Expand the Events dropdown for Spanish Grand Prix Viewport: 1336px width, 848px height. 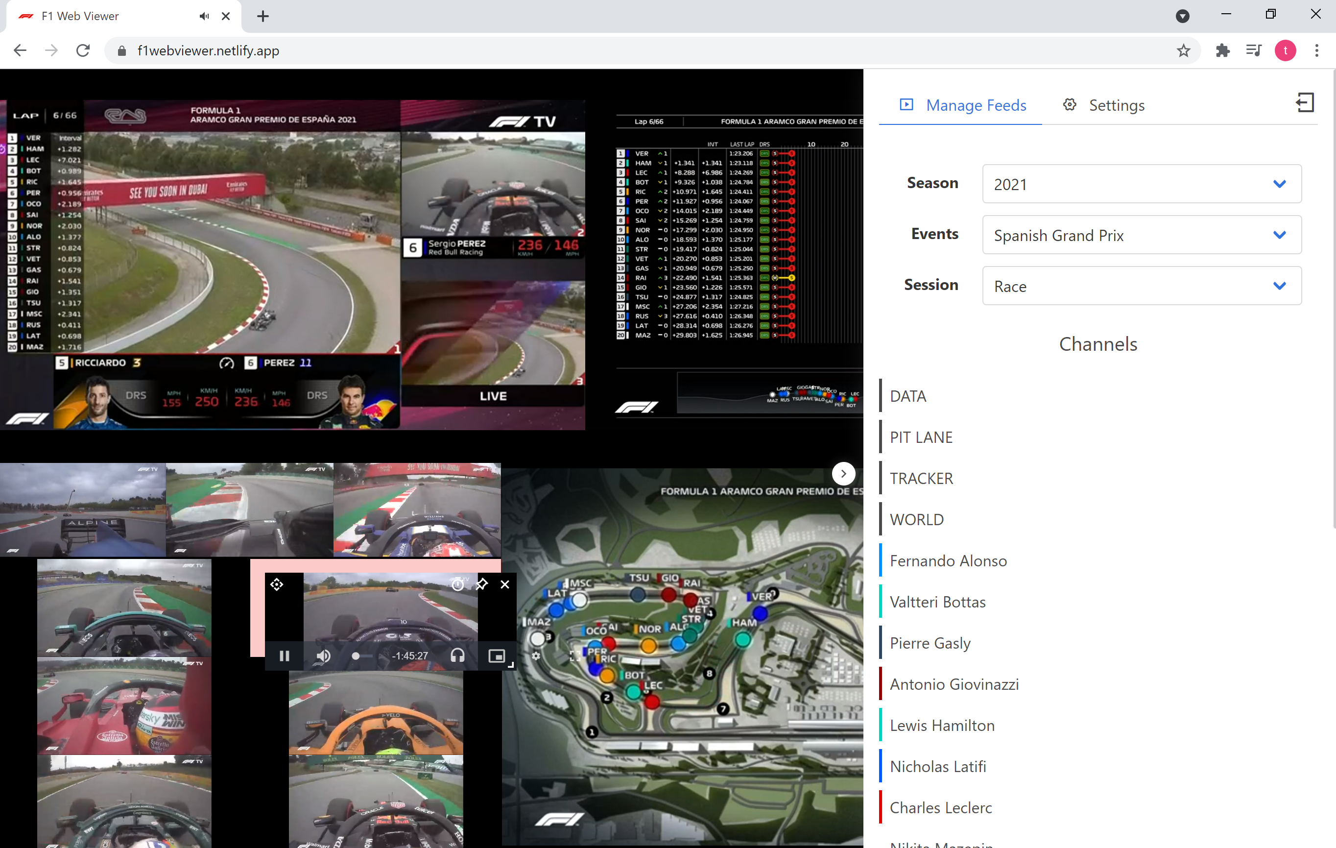click(1141, 235)
